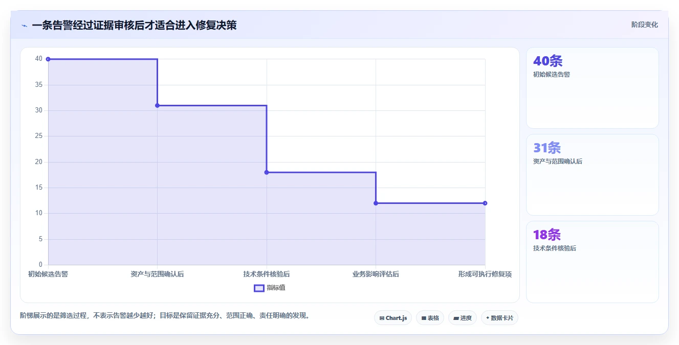Click the y-axis value 25
The width and height of the screenshot is (679, 345).
point(39,136)
